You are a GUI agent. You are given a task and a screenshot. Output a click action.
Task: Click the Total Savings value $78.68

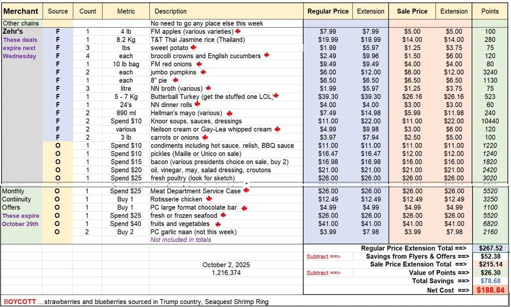(490, 281)
